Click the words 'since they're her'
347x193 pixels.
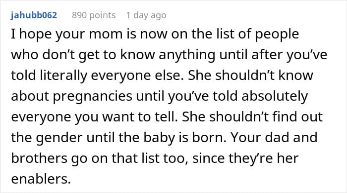point(245,158)
